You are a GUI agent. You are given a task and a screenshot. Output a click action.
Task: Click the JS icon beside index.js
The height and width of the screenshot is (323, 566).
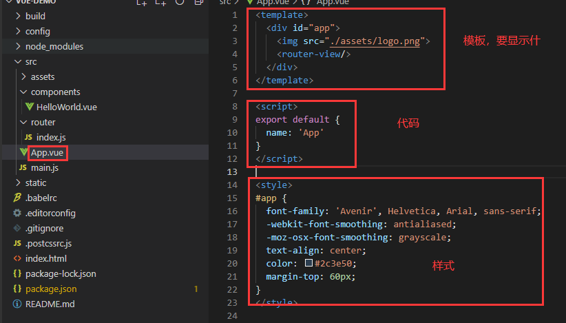pos(28,137)
